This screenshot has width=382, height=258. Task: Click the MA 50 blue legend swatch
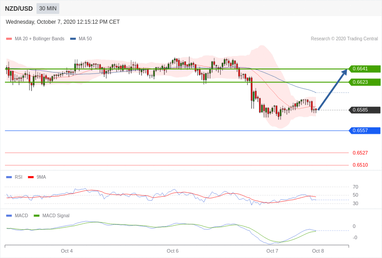(x=73, y=39)
